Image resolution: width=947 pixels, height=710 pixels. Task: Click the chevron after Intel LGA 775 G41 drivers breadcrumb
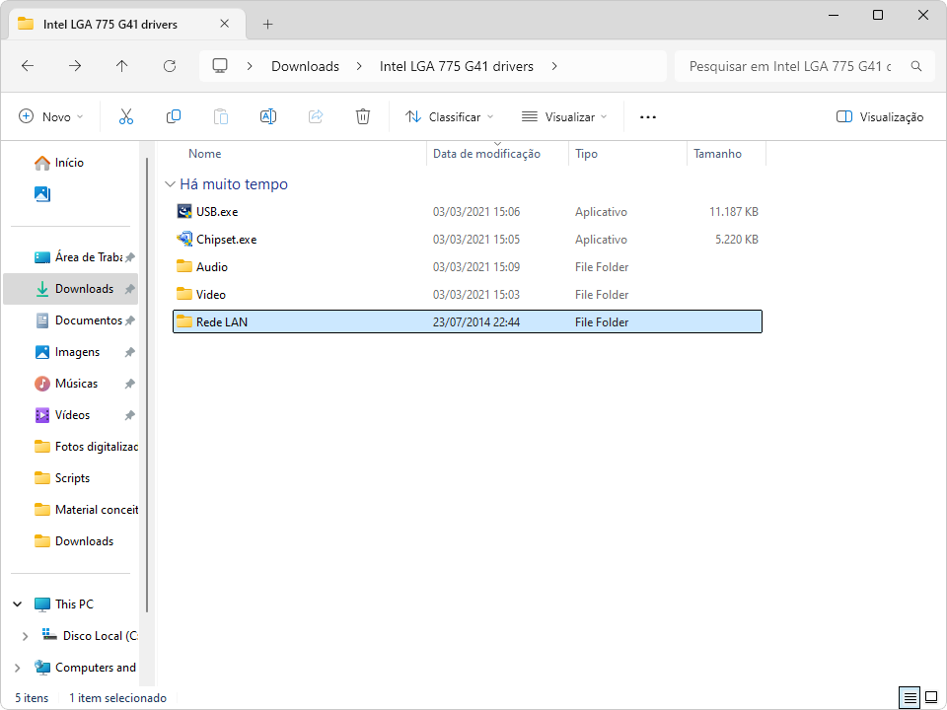[554, 66]
